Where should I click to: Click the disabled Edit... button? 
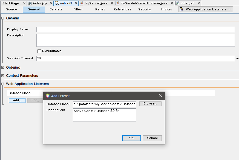tap(35, 100)
